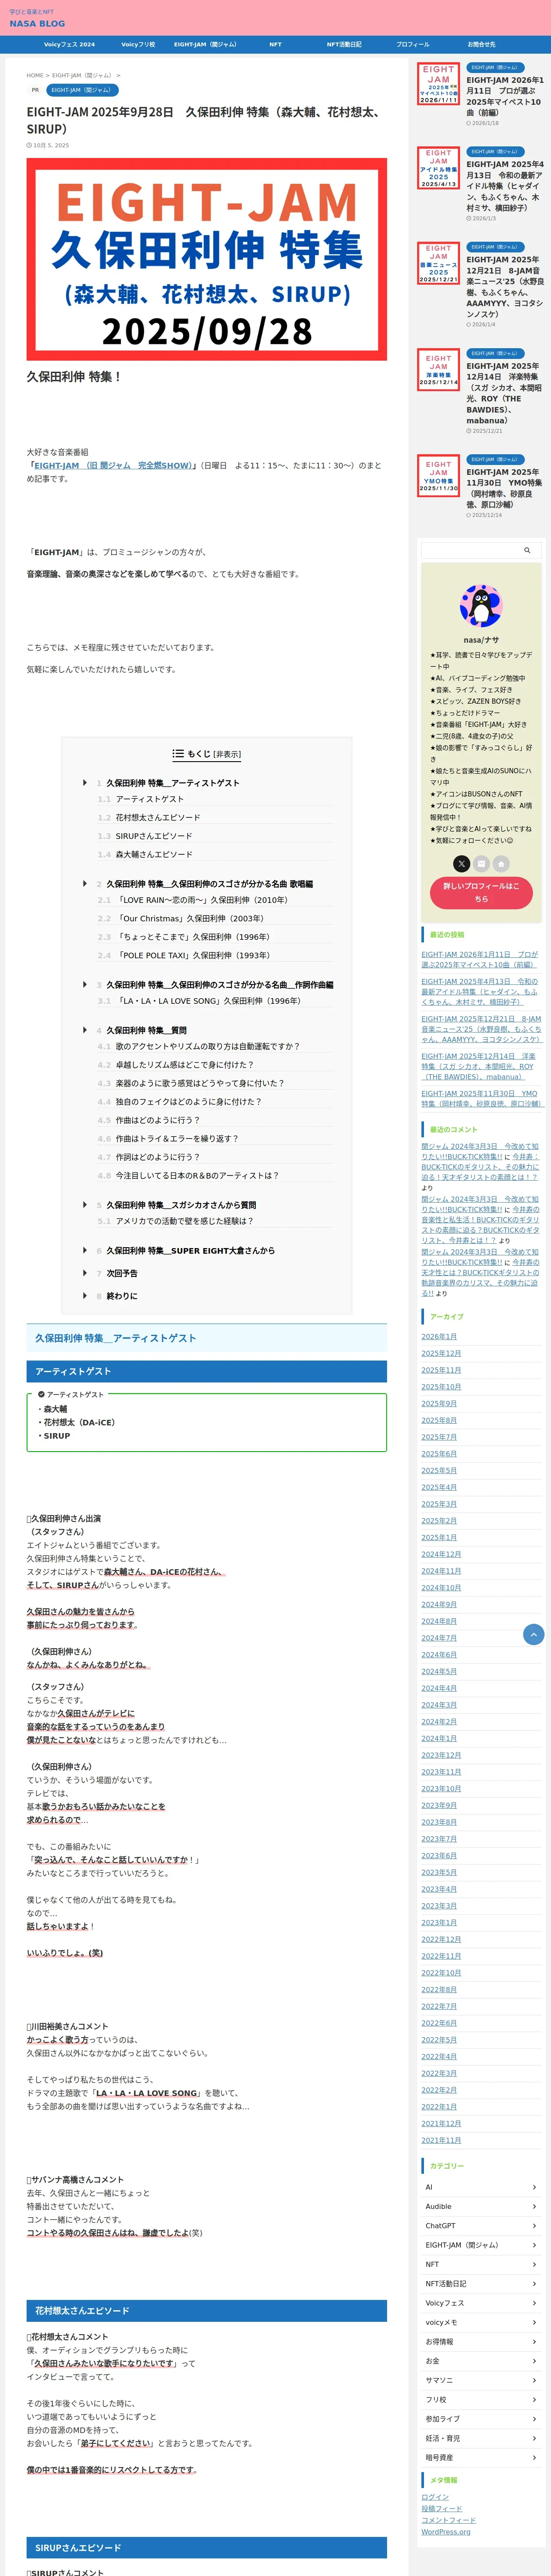Image resolution: width=551 pixels, height=2576 pixels.
Task: Open thumbnail for YMO特集 2025/11/30 post
Action: point(439,476)
